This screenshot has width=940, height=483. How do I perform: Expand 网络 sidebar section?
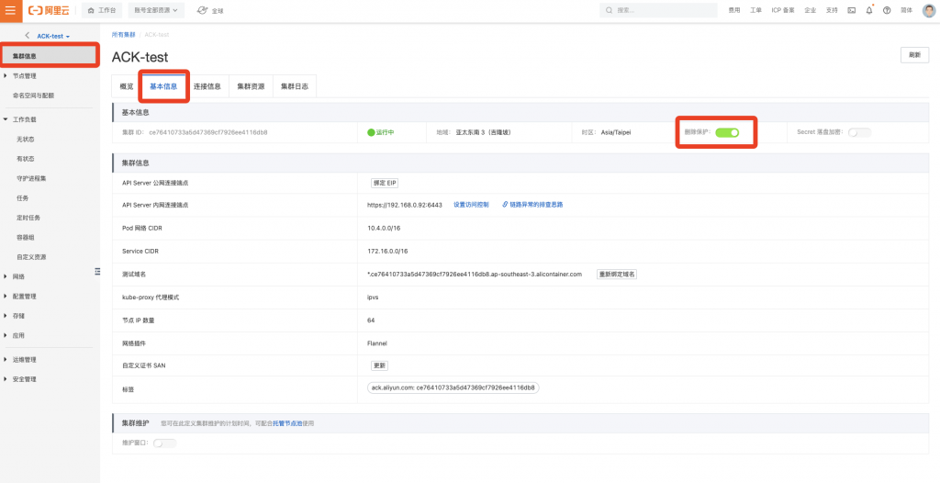[x=18, y=276]
